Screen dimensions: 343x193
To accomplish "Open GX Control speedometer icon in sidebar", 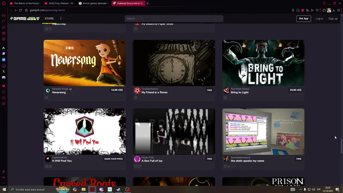I will coord(3,21).
